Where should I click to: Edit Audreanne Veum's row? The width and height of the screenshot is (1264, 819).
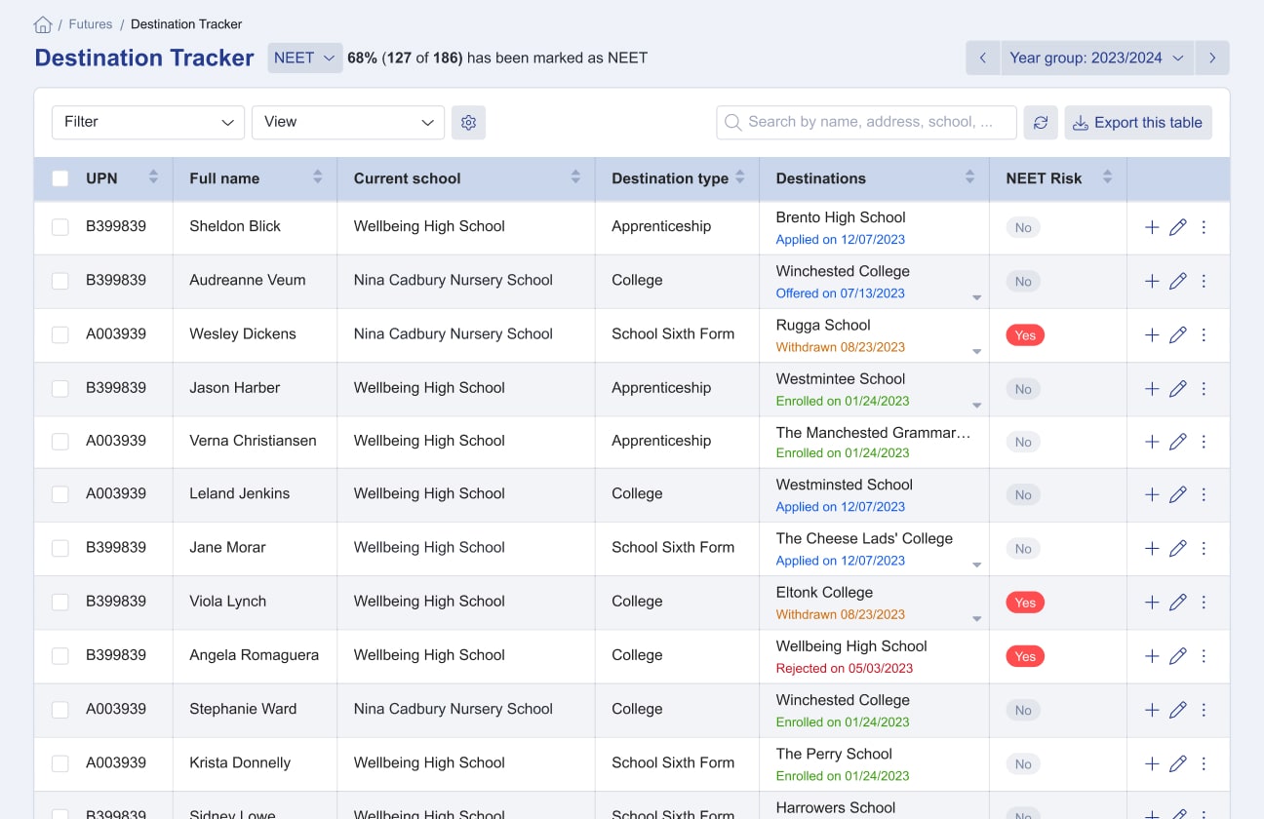[x=1177, y=281]
